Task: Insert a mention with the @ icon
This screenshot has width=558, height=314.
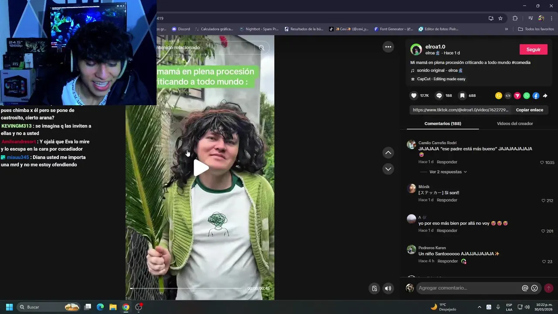Action: coord(525,288)
